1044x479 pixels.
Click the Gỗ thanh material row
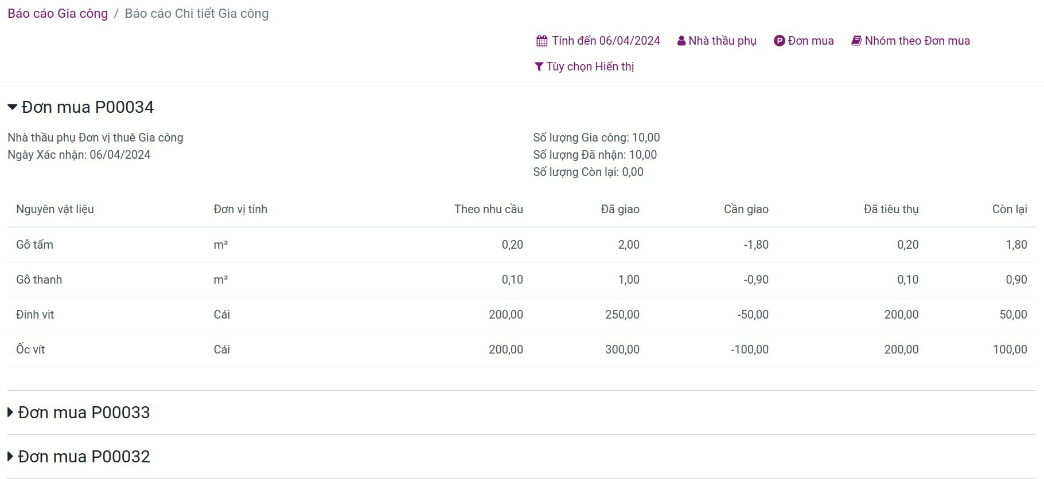tap(39, 280)
